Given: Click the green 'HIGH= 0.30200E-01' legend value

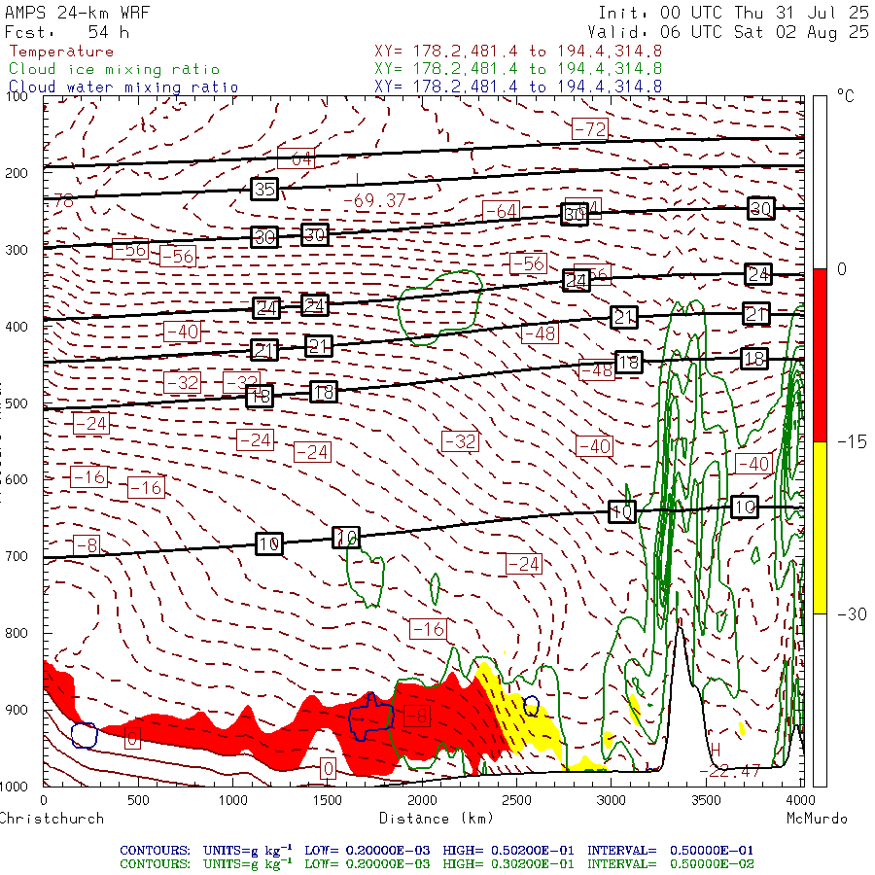Looking at the screenshot, I should click(508, 864).
